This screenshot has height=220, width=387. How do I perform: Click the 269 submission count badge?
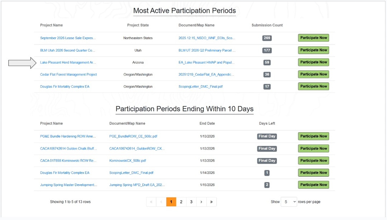[x=267, y=38]
